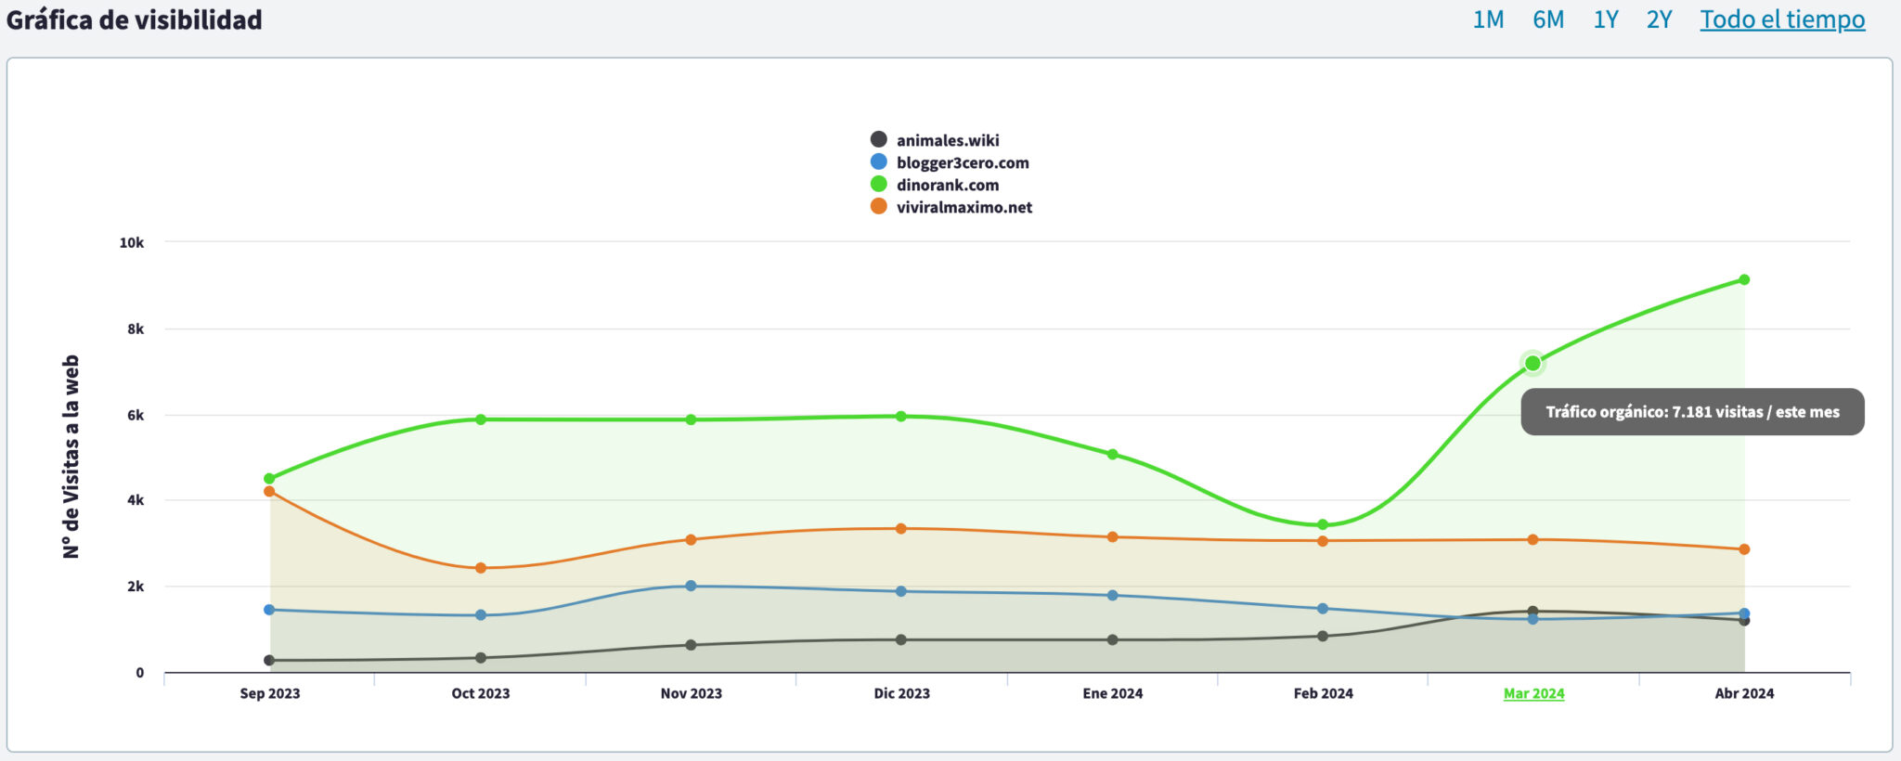Click the Sep 2023 axis label

[x=270, y=693]
